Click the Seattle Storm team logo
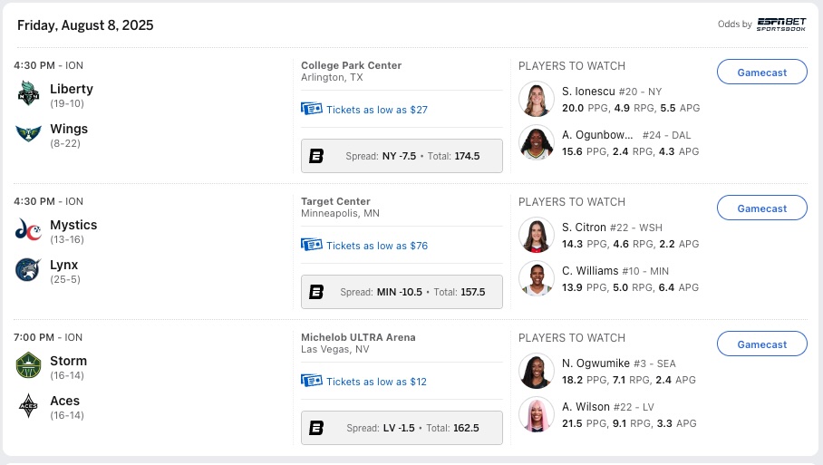The width and height of the screenshot is (823, 465). click(x=28, y=365)
